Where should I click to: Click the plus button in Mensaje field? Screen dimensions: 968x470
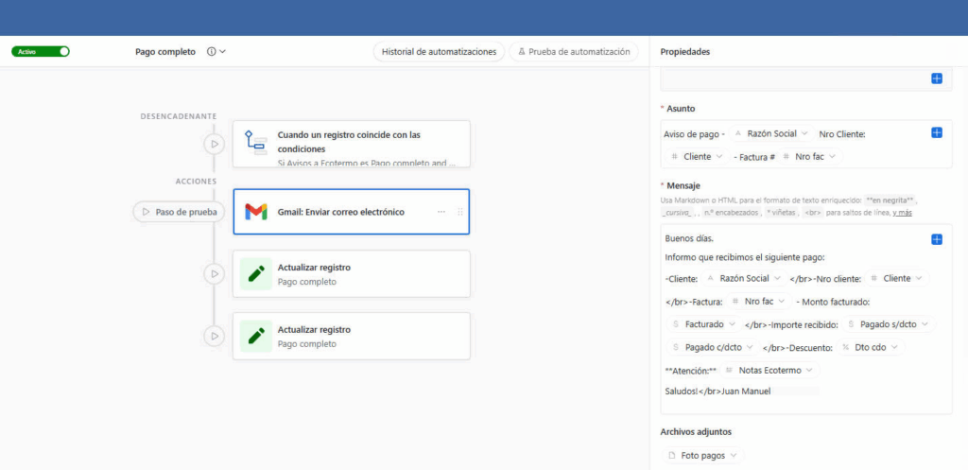(937, 239)
